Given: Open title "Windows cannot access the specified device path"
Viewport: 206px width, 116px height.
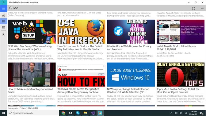Looking at the screenshot, I should tap(79, 91).
